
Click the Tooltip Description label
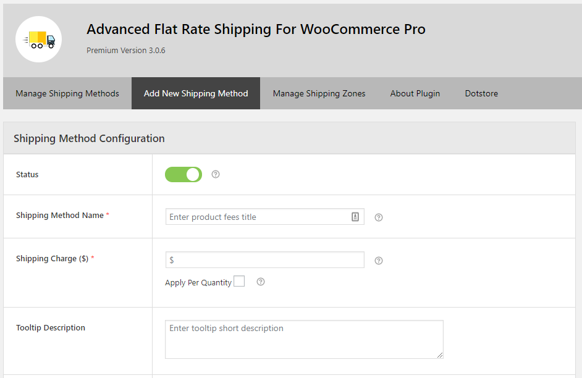tap(51, 327)
